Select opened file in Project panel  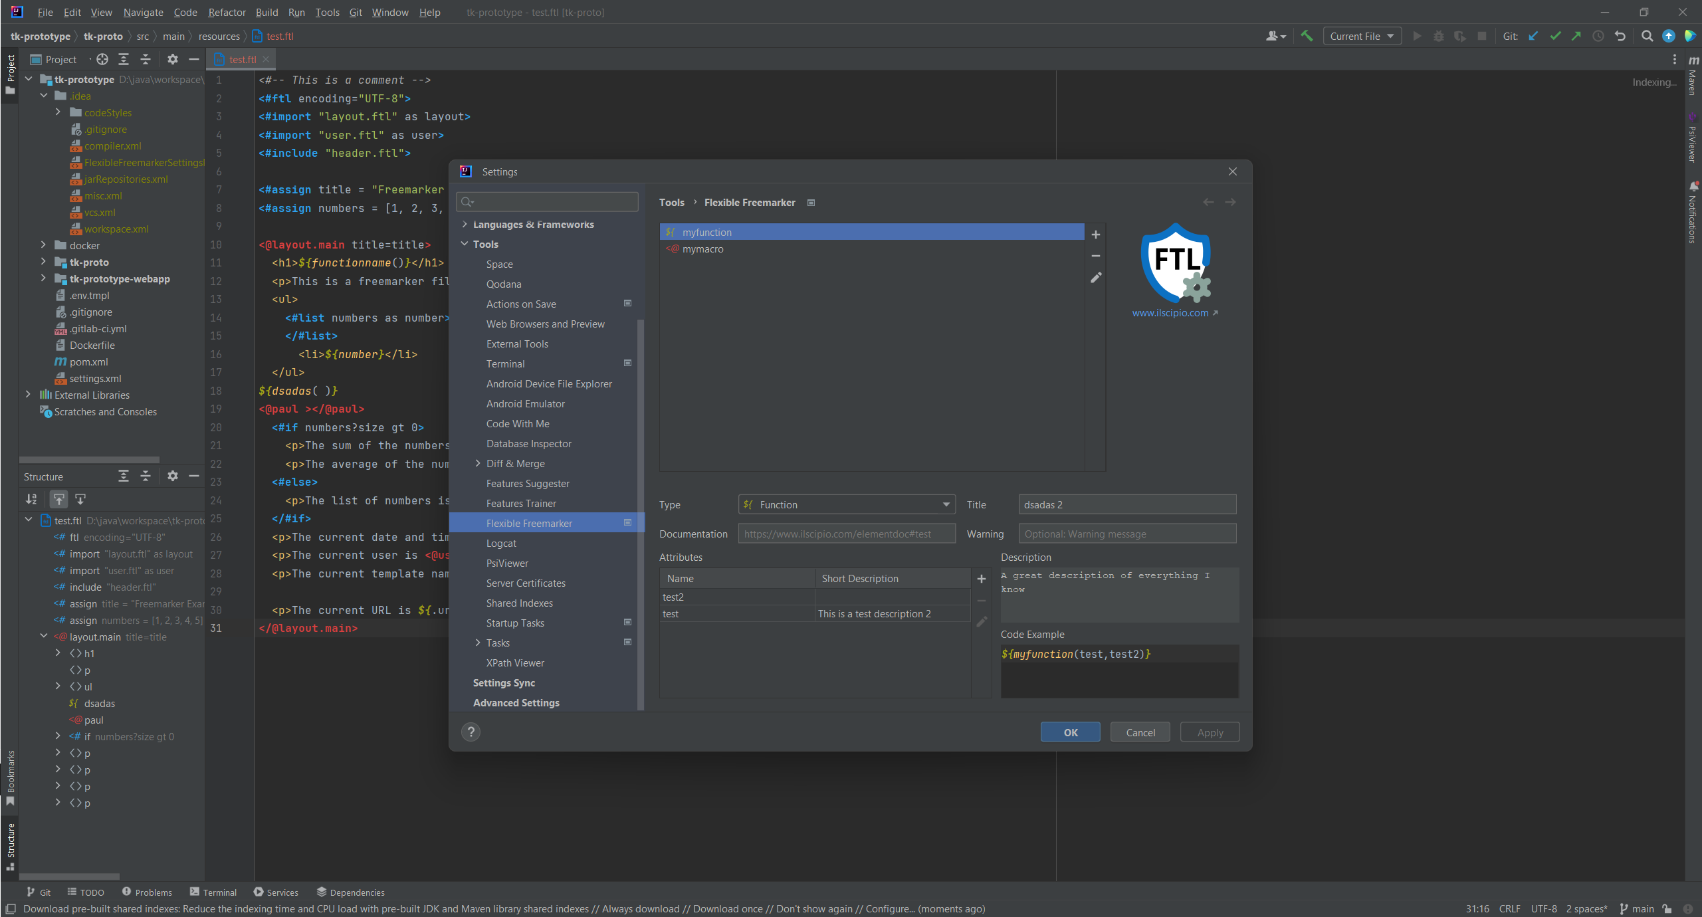click(102, 59)
